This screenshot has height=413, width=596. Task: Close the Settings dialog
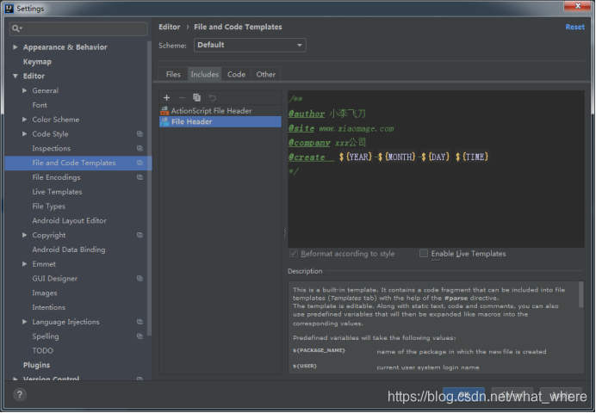tap(577, 5)
